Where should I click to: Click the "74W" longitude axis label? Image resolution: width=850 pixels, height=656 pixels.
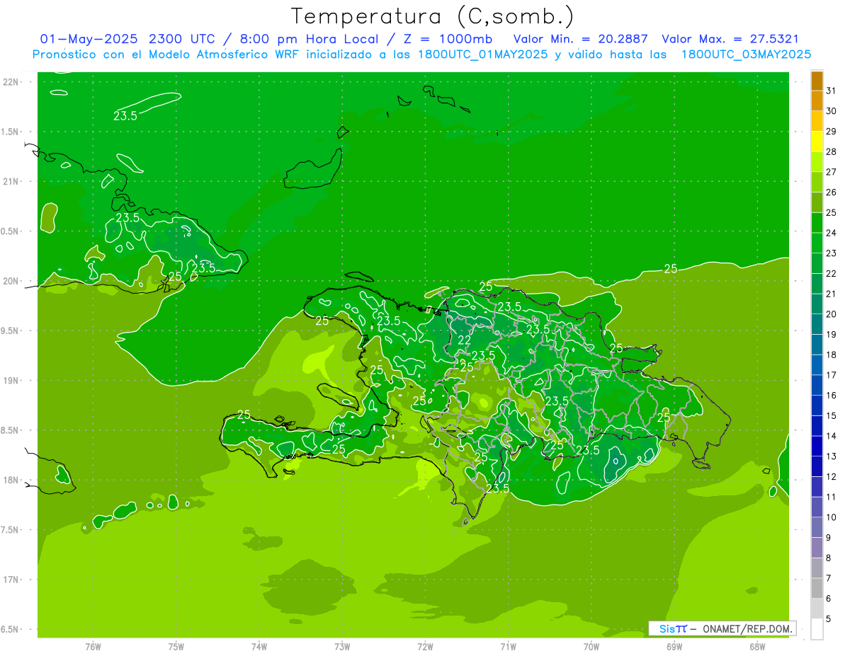pos(259,647)
